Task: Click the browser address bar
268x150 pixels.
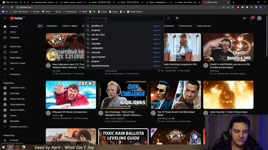Action: coord(118,7)
